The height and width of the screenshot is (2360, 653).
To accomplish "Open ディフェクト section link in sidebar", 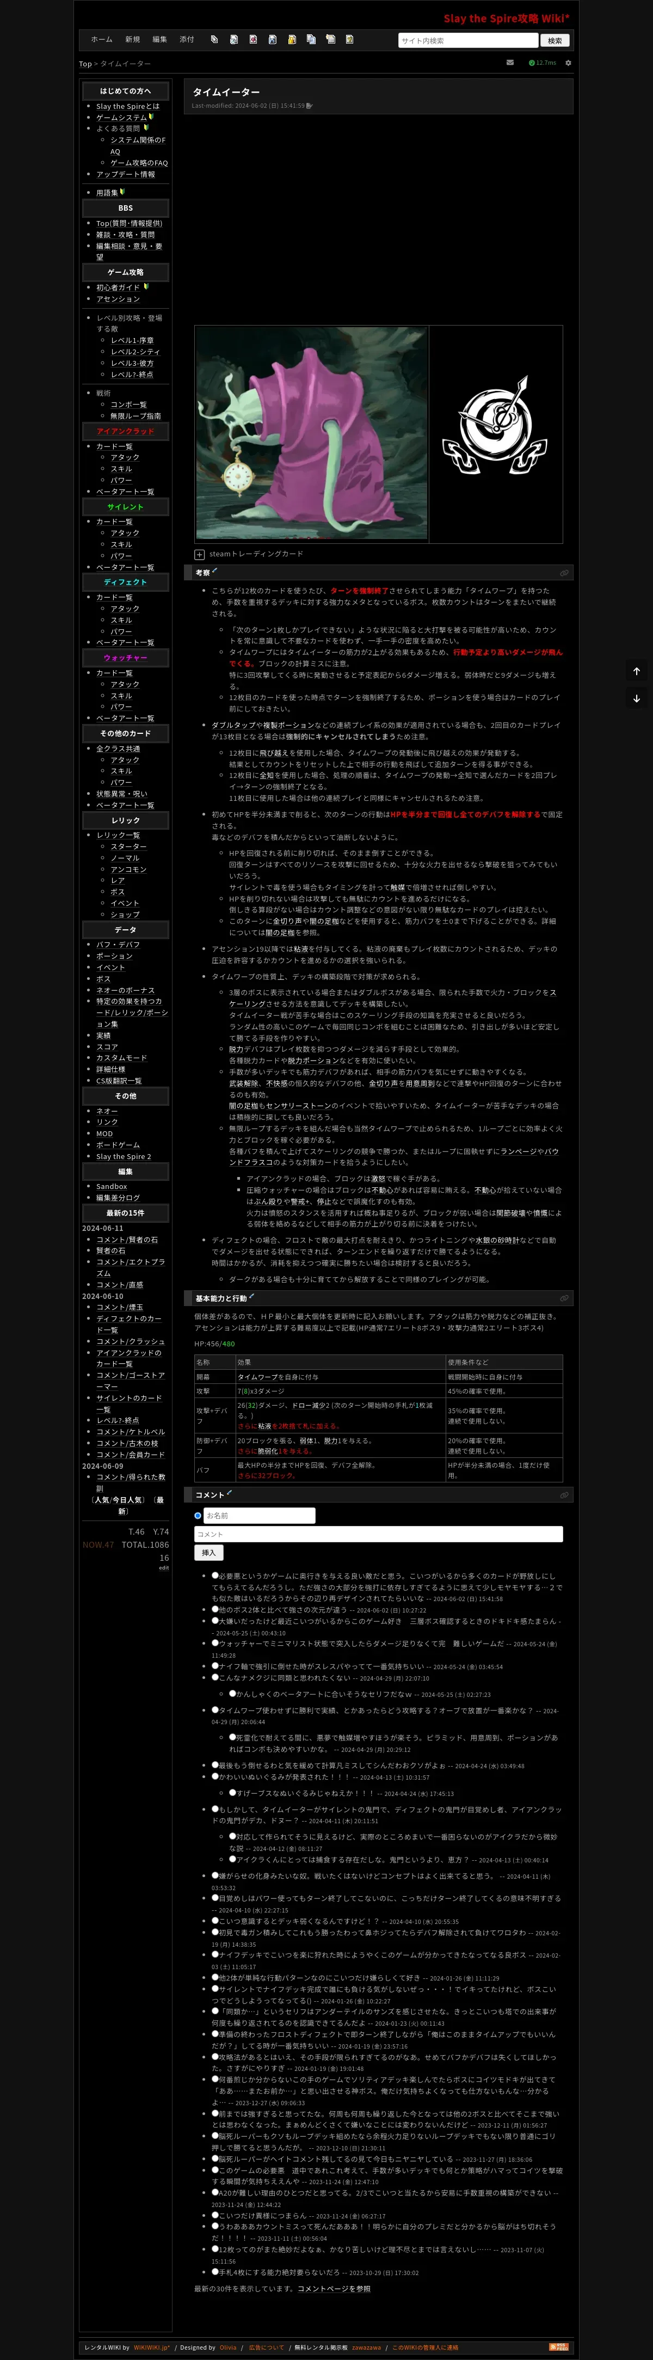I will 126,582.
